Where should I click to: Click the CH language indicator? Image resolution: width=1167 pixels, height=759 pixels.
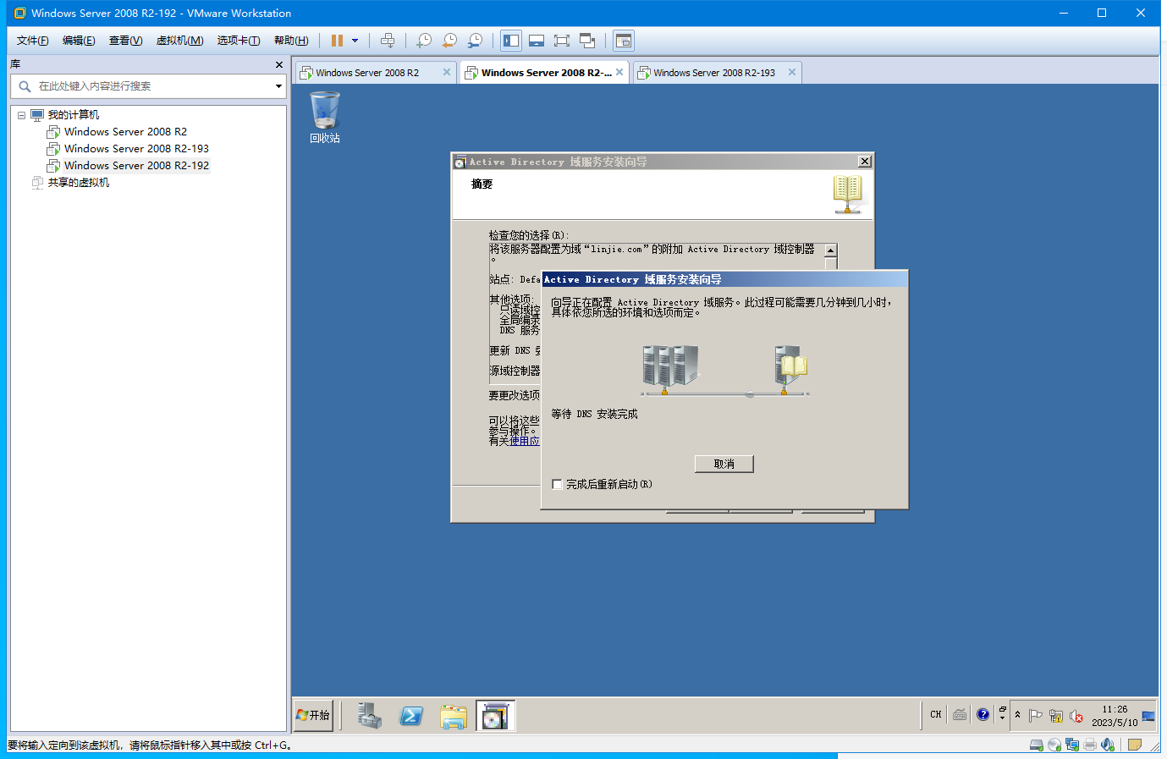[x=936, y=715]
